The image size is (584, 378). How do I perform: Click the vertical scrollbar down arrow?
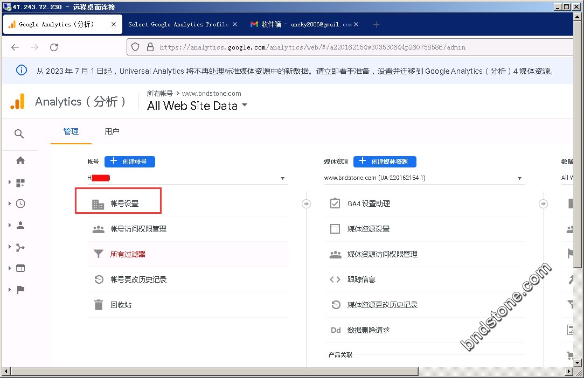[578, 362]
